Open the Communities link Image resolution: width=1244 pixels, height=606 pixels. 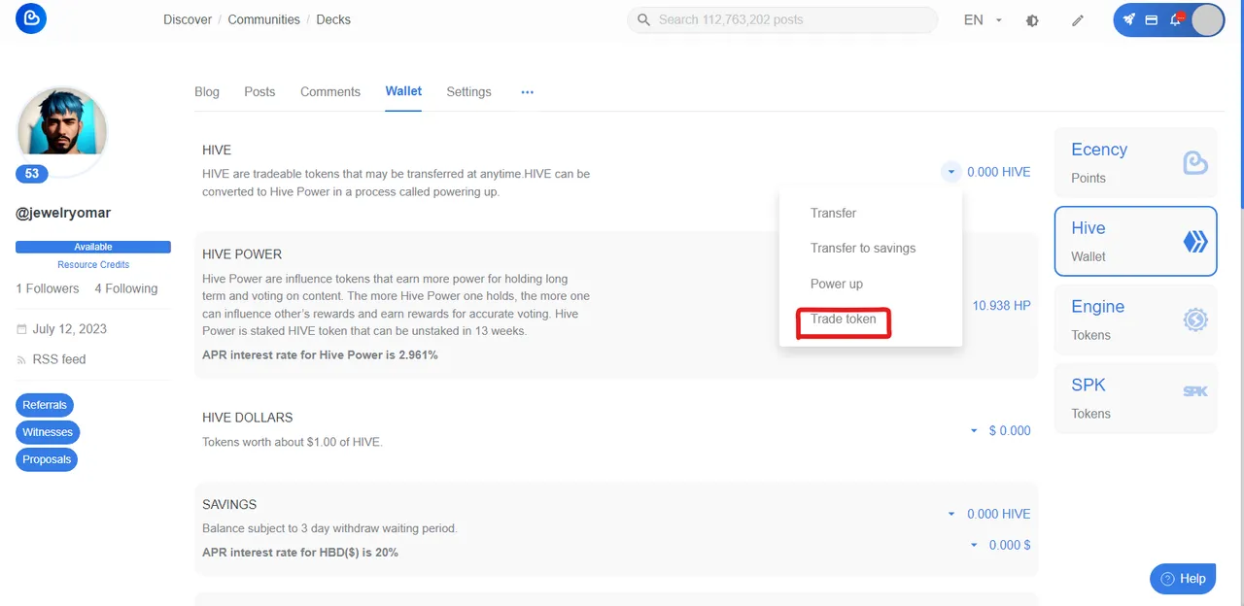pyautogui.click(x=263, y=19)
